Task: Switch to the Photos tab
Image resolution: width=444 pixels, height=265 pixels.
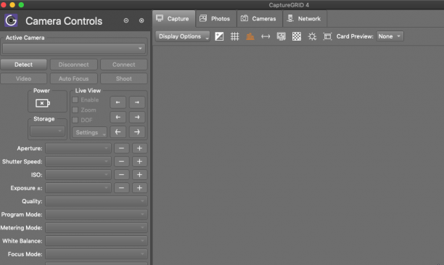Action: 215,19
